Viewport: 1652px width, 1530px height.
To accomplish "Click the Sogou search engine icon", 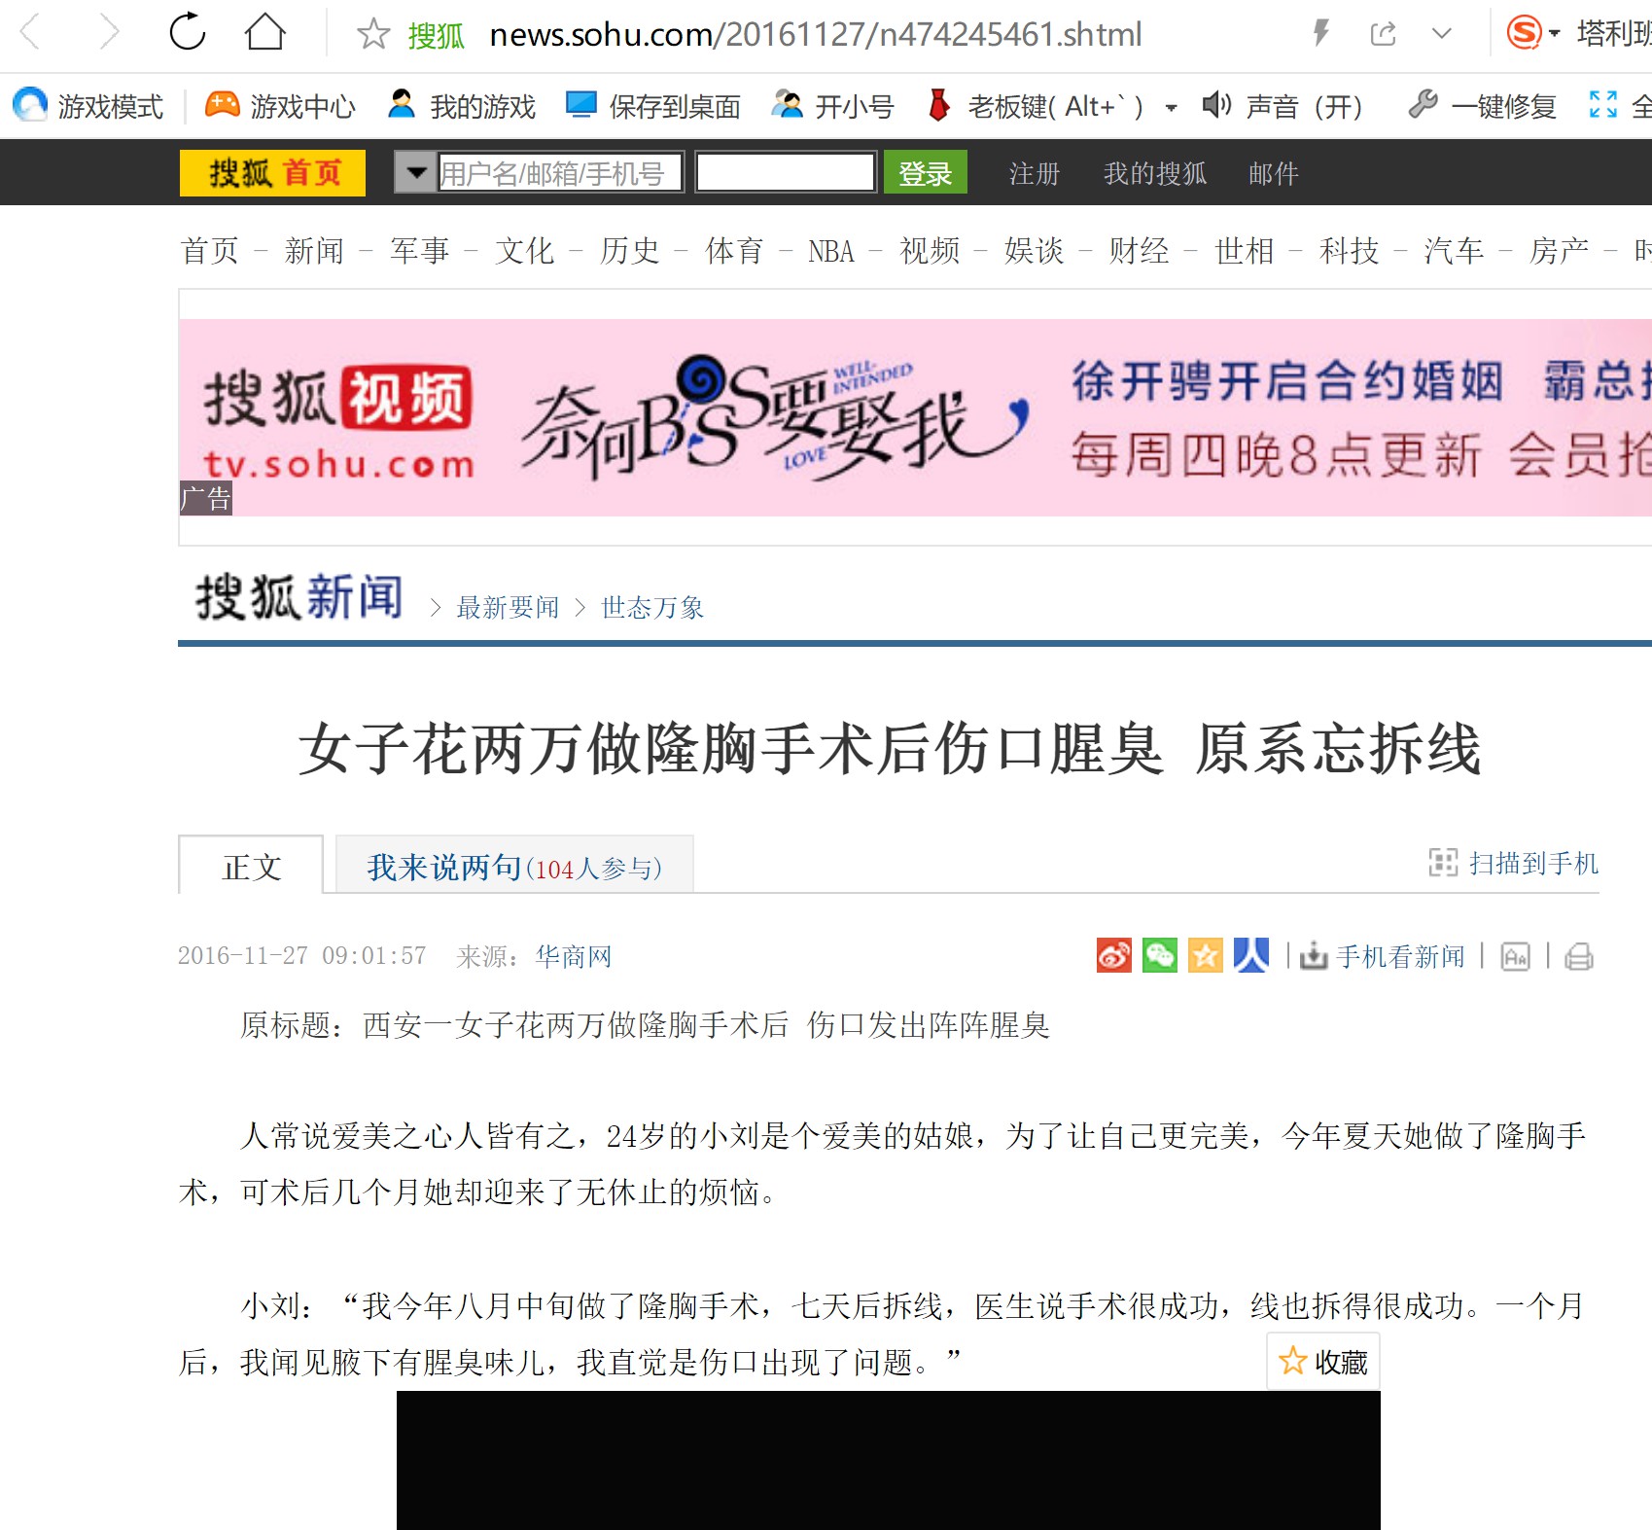I will coord(1524,33).
